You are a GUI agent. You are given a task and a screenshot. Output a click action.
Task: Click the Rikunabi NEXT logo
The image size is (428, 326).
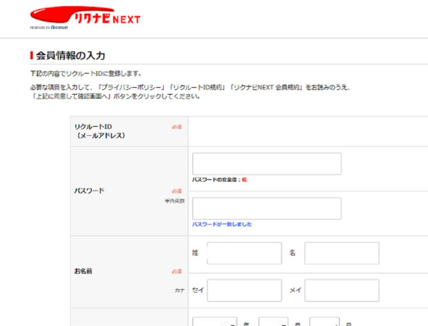coord(85,15)
